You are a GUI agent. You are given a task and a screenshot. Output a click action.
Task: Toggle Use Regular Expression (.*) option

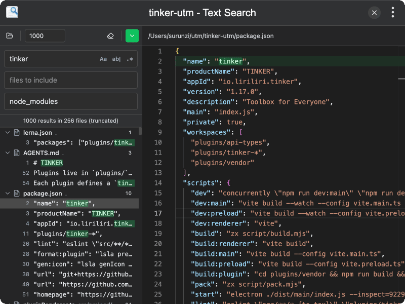point(130,59)
